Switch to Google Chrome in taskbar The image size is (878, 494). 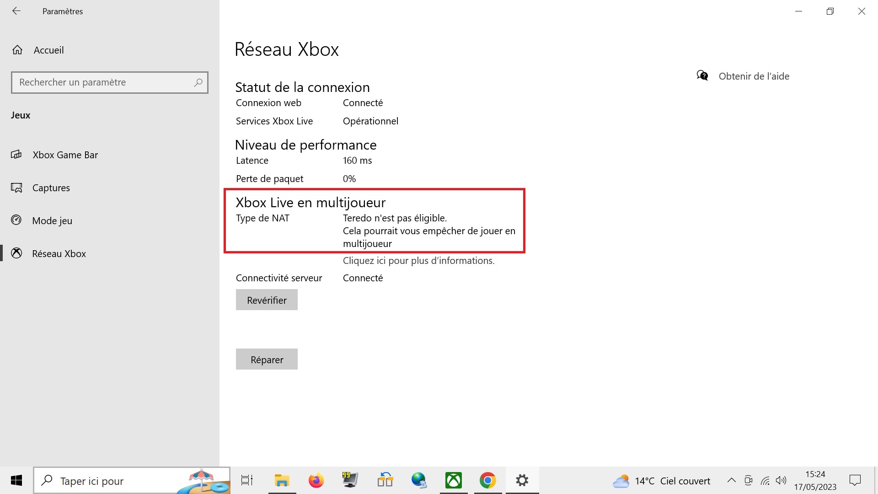(487, 481)
